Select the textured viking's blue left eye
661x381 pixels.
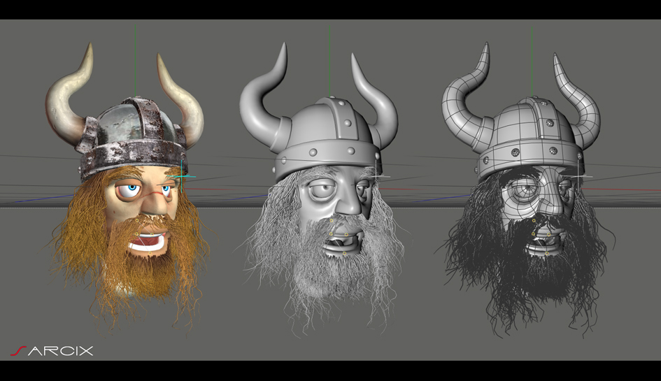tap(132, 187)
